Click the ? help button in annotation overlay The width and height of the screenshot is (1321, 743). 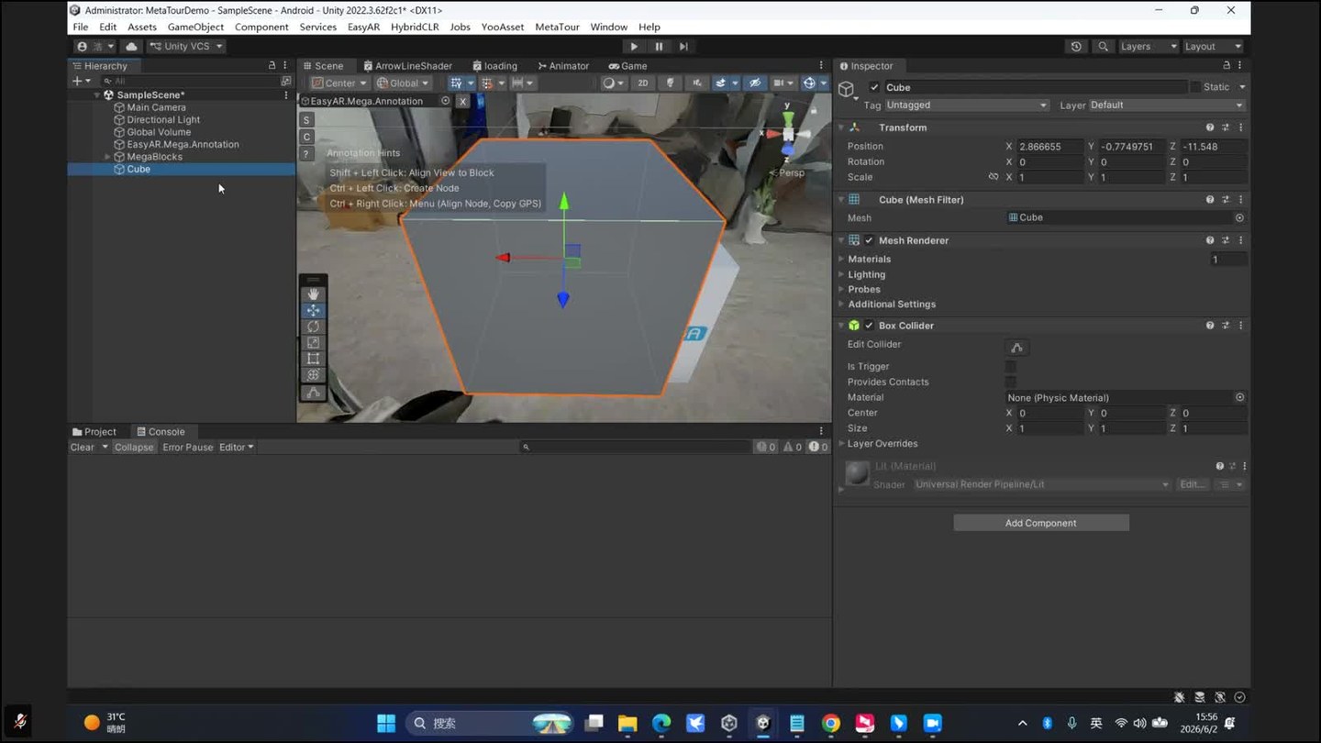tap(306, 153)
